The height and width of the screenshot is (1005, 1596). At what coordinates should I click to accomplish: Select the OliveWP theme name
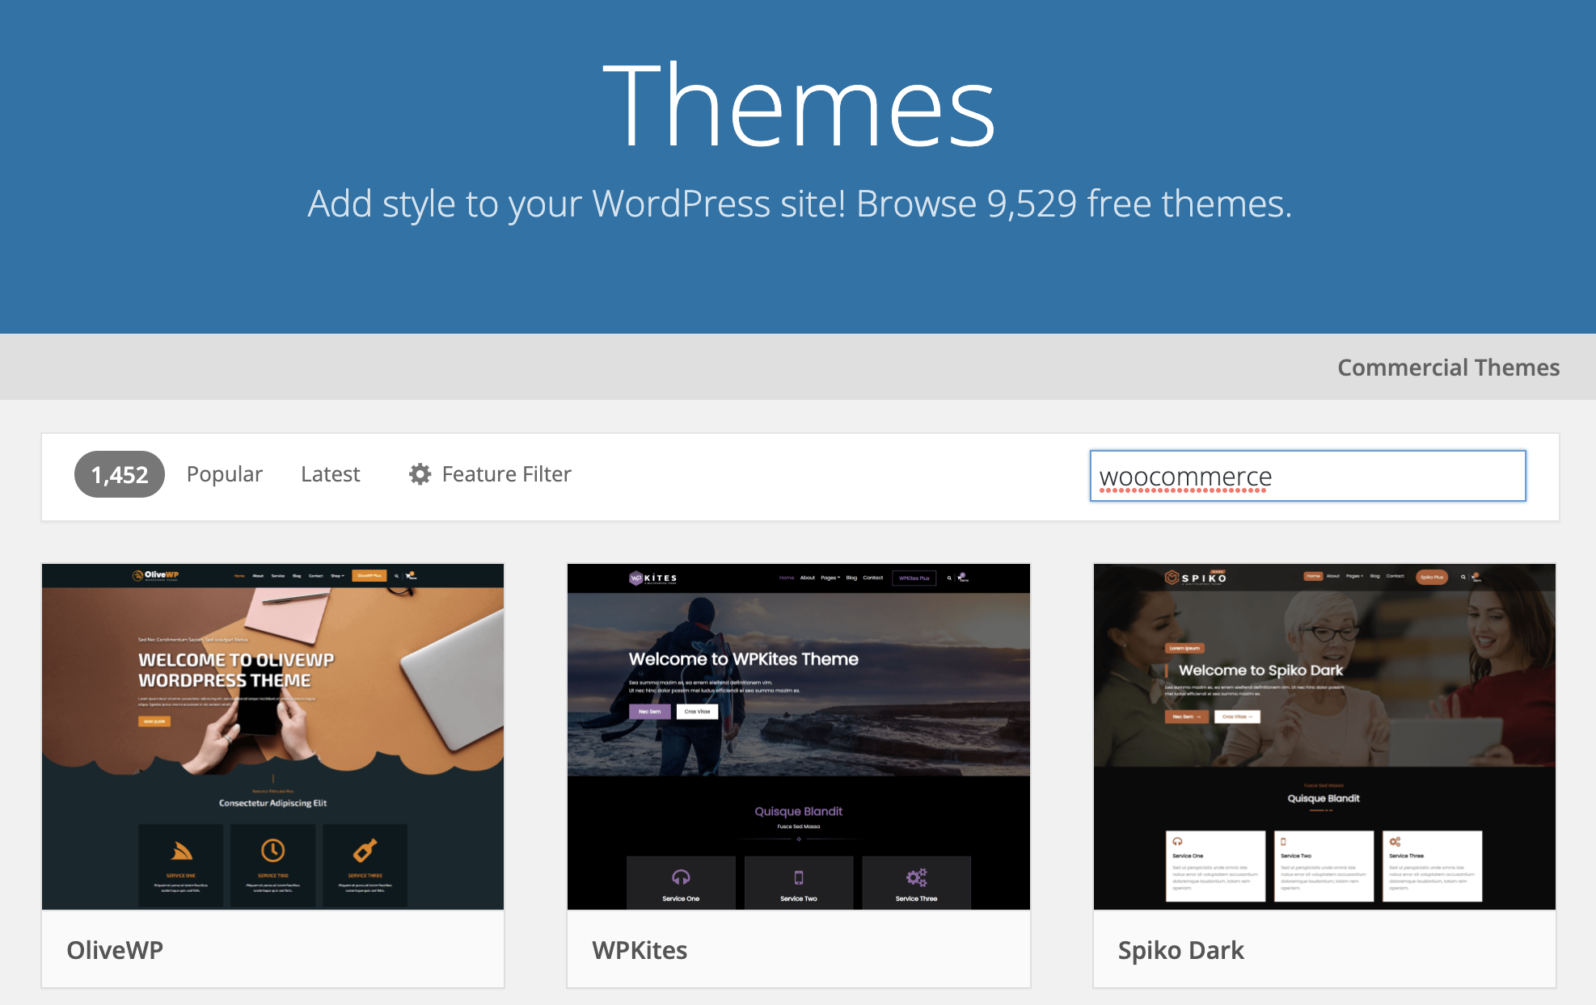point(115,950)
